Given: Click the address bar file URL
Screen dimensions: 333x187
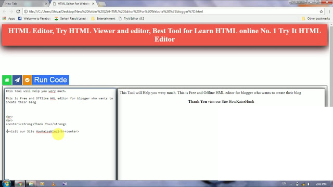Looking at the screenshot, I should click(116, 11).
